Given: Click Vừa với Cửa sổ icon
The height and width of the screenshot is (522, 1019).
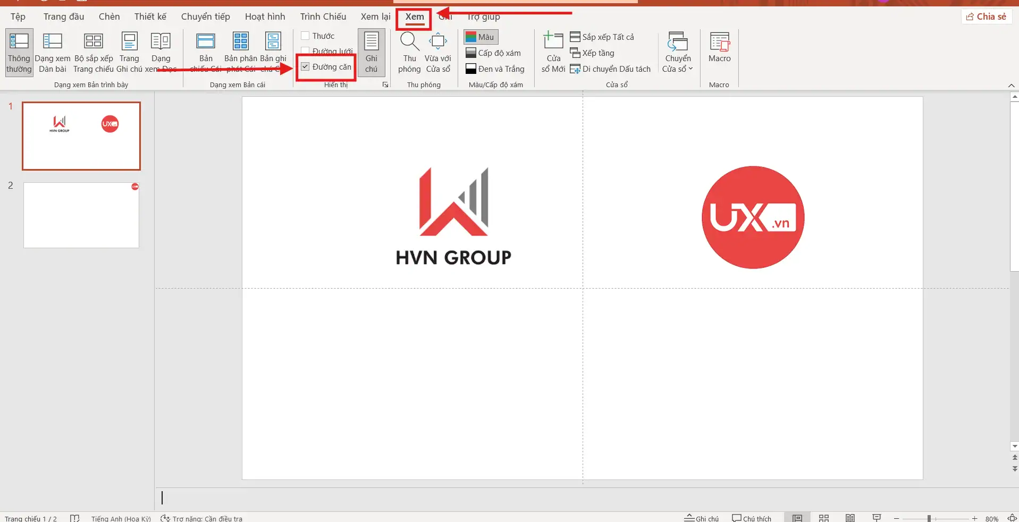Looking at the screenshot, I should click(437, 43).
